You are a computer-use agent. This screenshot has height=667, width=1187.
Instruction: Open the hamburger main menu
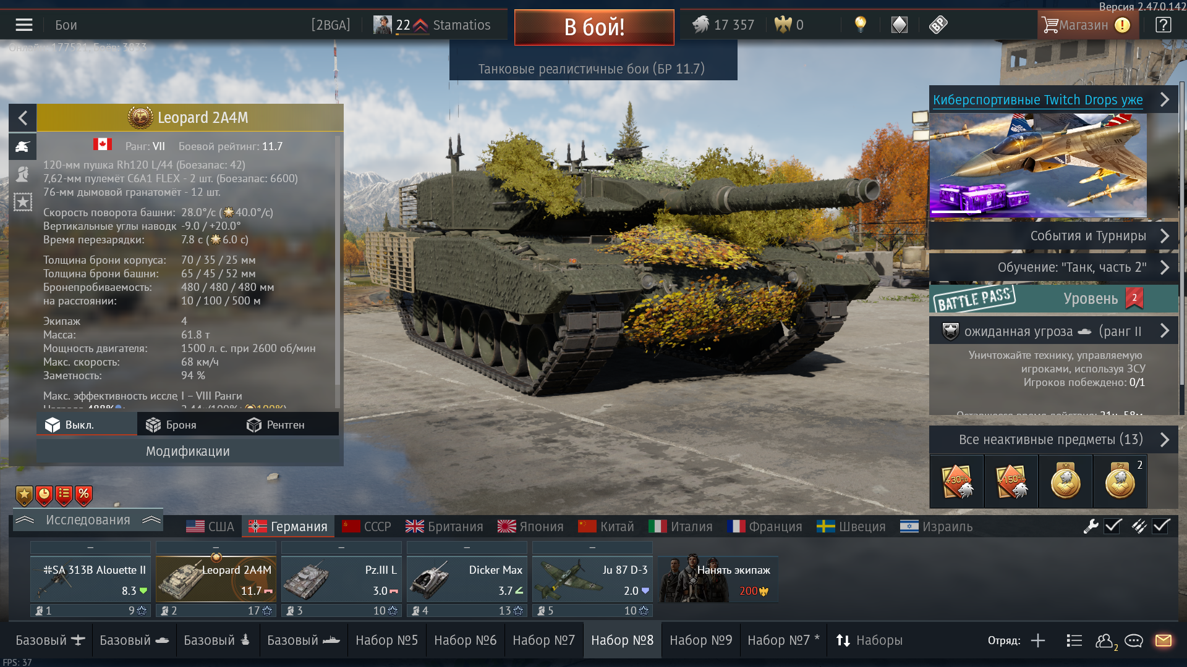click(x=24, y=25)
